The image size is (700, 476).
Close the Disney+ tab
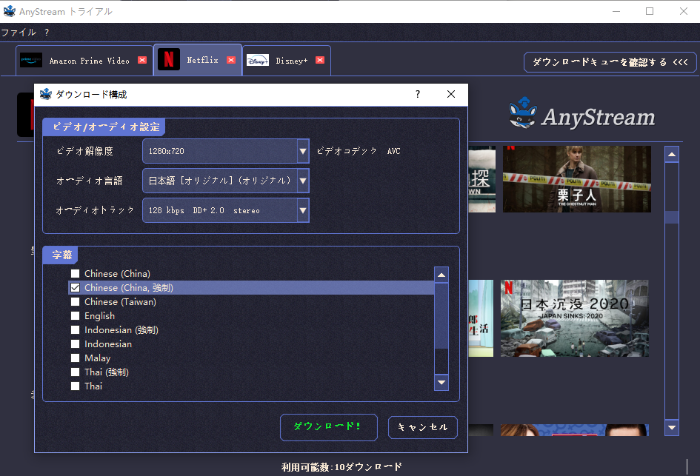(320, 60)
